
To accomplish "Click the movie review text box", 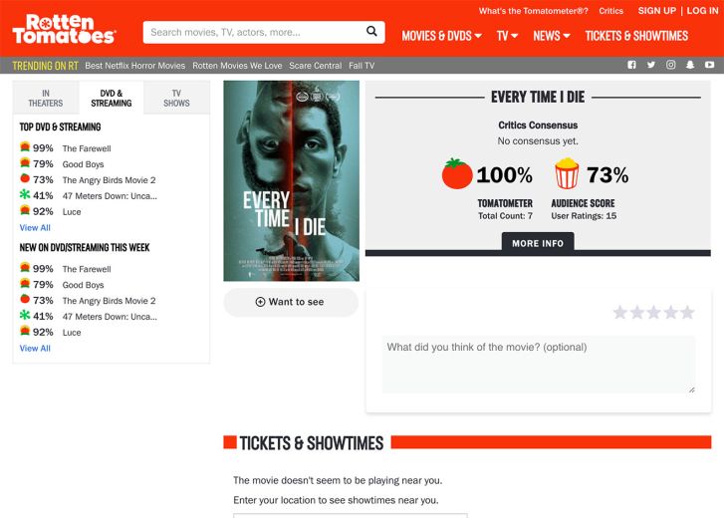I will click(539, 365).
